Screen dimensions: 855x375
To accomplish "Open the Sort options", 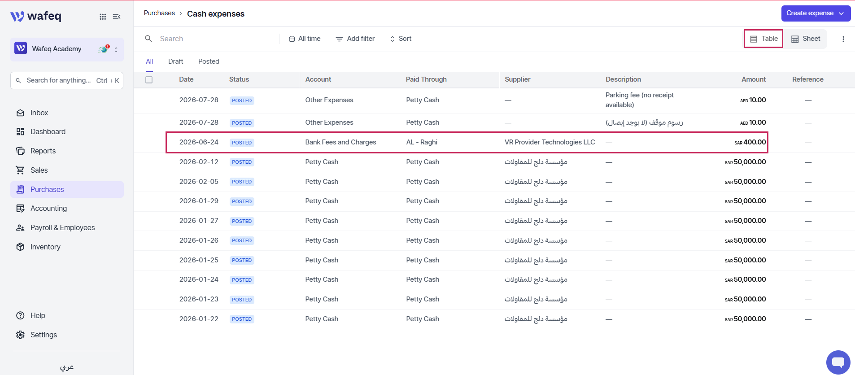I will click(x=401, y=39).
